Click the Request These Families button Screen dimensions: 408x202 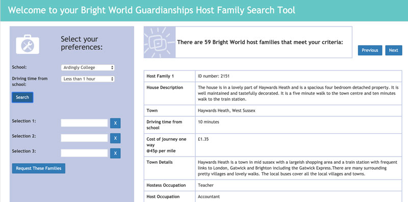point(39,168)
